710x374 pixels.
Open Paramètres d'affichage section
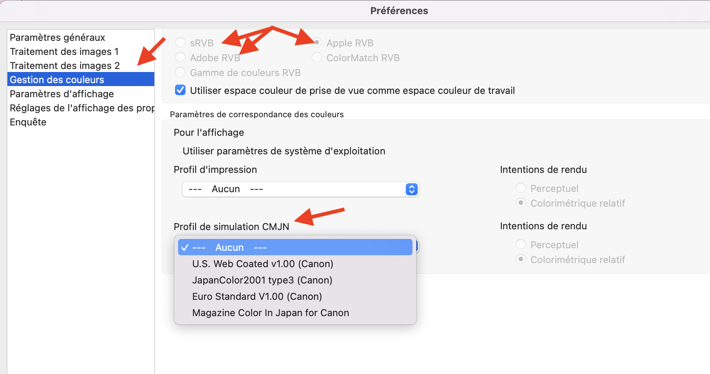pyautogui.click(x=62, y=94)
